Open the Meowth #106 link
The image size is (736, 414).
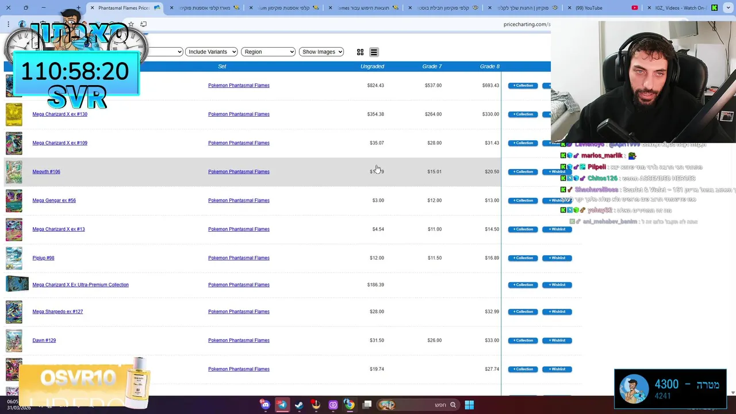pyautogui.click(x=46, y=172)
